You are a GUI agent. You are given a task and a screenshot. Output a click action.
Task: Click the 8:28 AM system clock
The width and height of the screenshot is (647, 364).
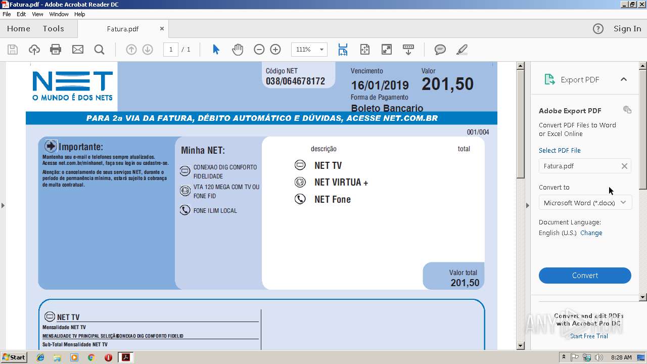(621, 357)
